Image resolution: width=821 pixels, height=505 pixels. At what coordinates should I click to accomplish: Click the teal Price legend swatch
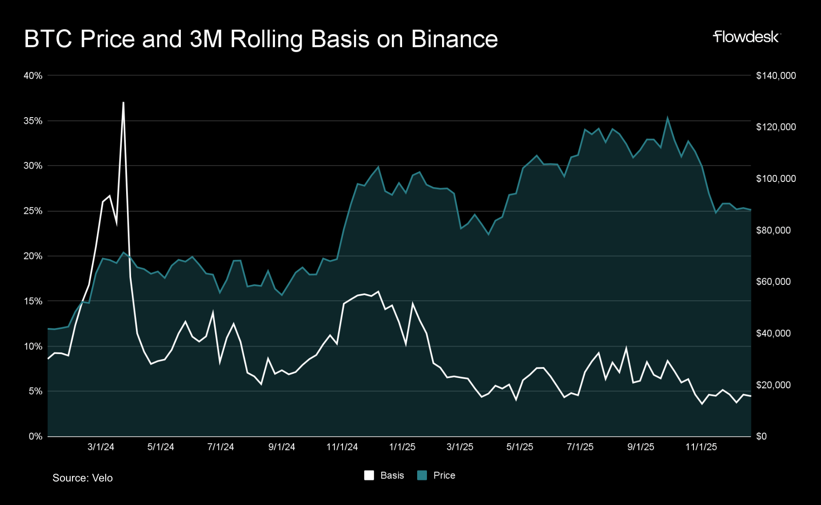click(422, 475)
